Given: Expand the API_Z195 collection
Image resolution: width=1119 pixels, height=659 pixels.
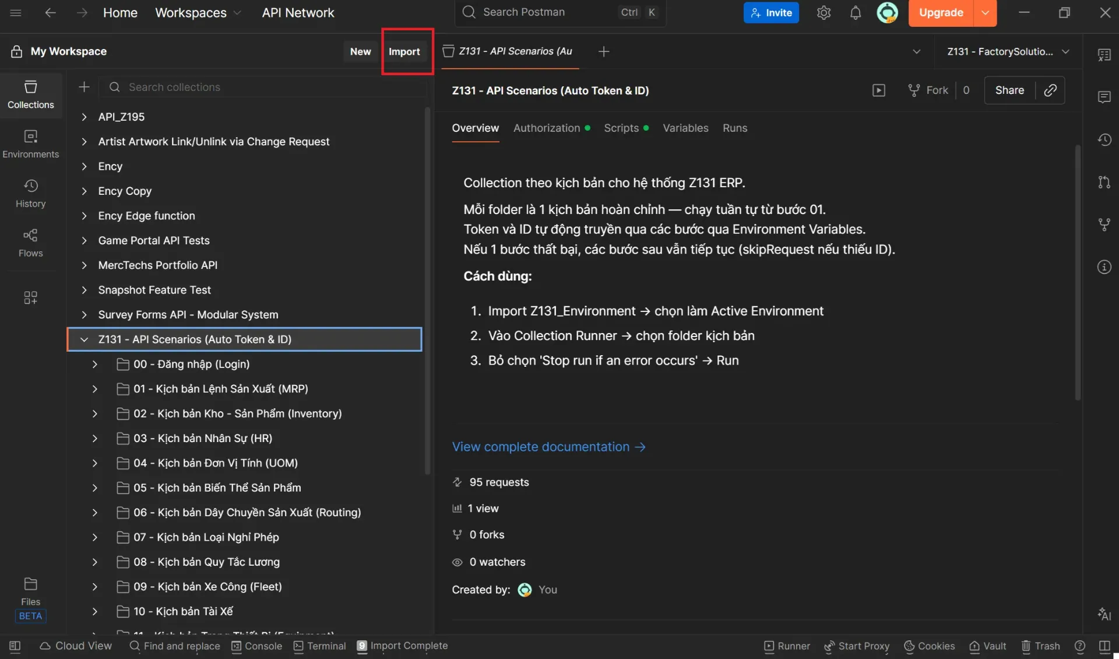Looking at the screenshot, I should tap(84, 117).
